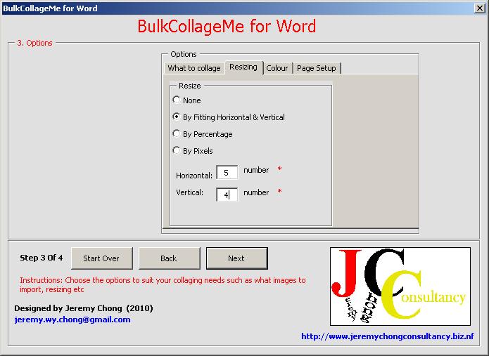Open the jeremy.wy.chong@gmail.com email link
The height and width of the screenshot is (356, 489).
72,319
